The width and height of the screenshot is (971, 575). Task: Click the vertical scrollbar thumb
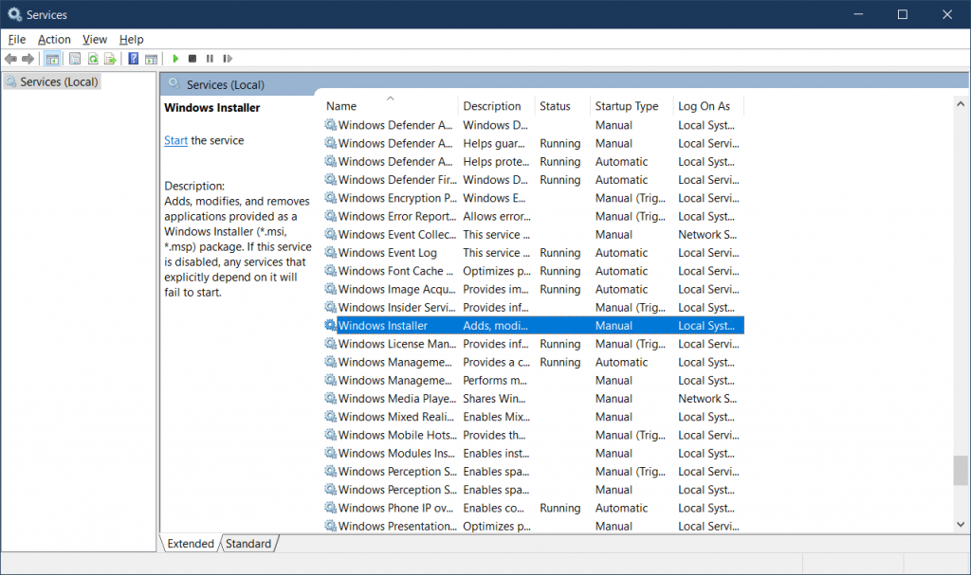(x=961, y=471)
